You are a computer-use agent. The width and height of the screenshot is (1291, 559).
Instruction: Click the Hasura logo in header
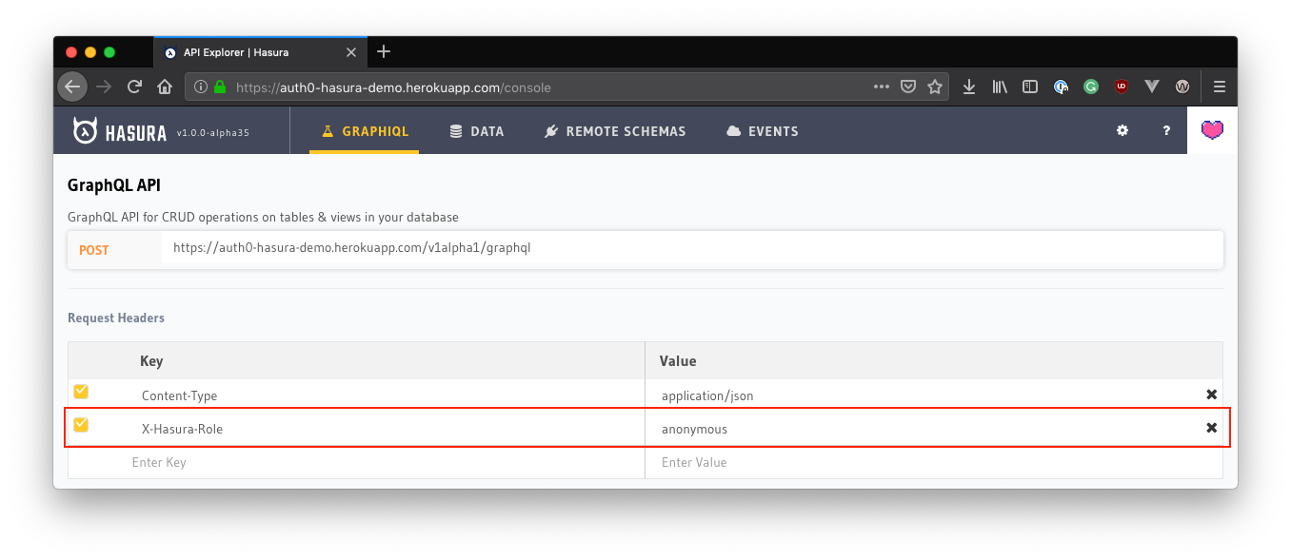[x=120, y=131]
